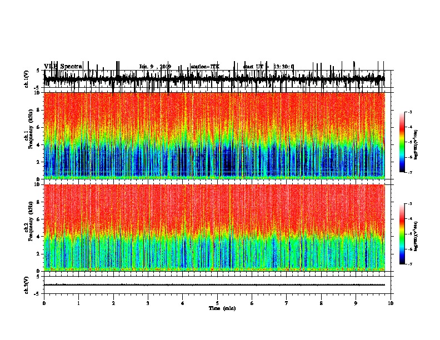
Task: Click time axis tick label "5"
Action: point(217,303)
